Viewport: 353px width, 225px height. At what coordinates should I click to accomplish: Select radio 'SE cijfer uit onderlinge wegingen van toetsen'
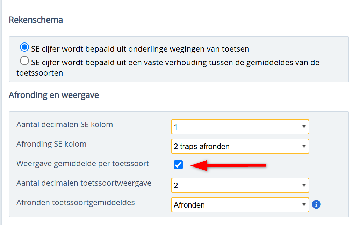[x=24, y=47]
